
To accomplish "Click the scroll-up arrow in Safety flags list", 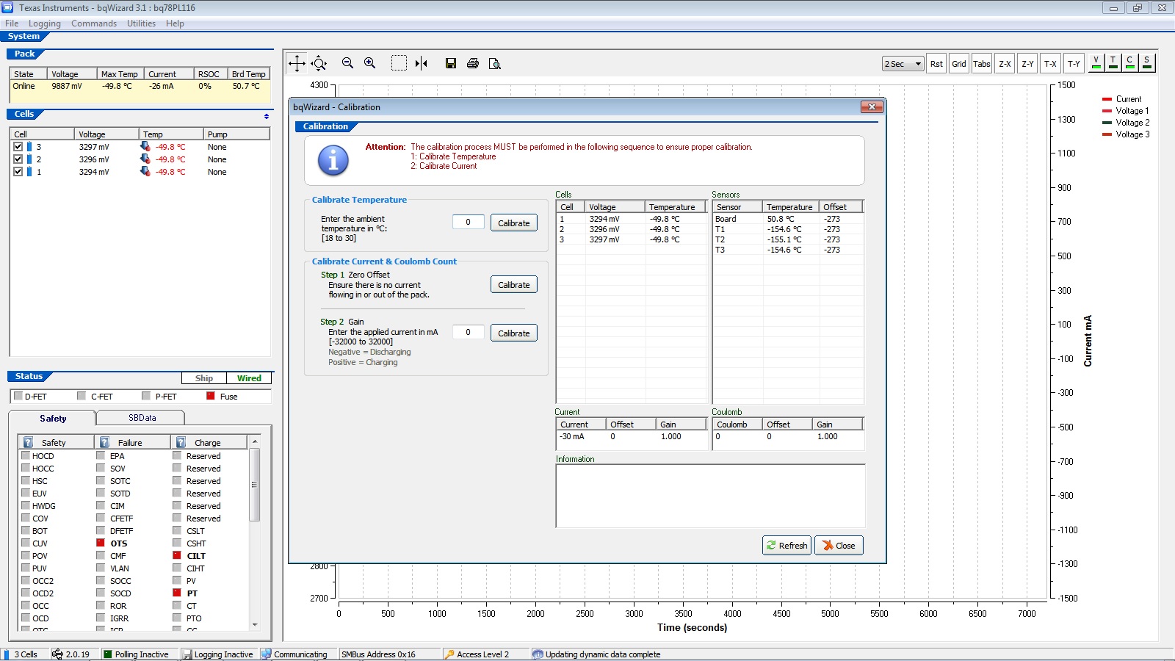I will (x=255, y=441).
